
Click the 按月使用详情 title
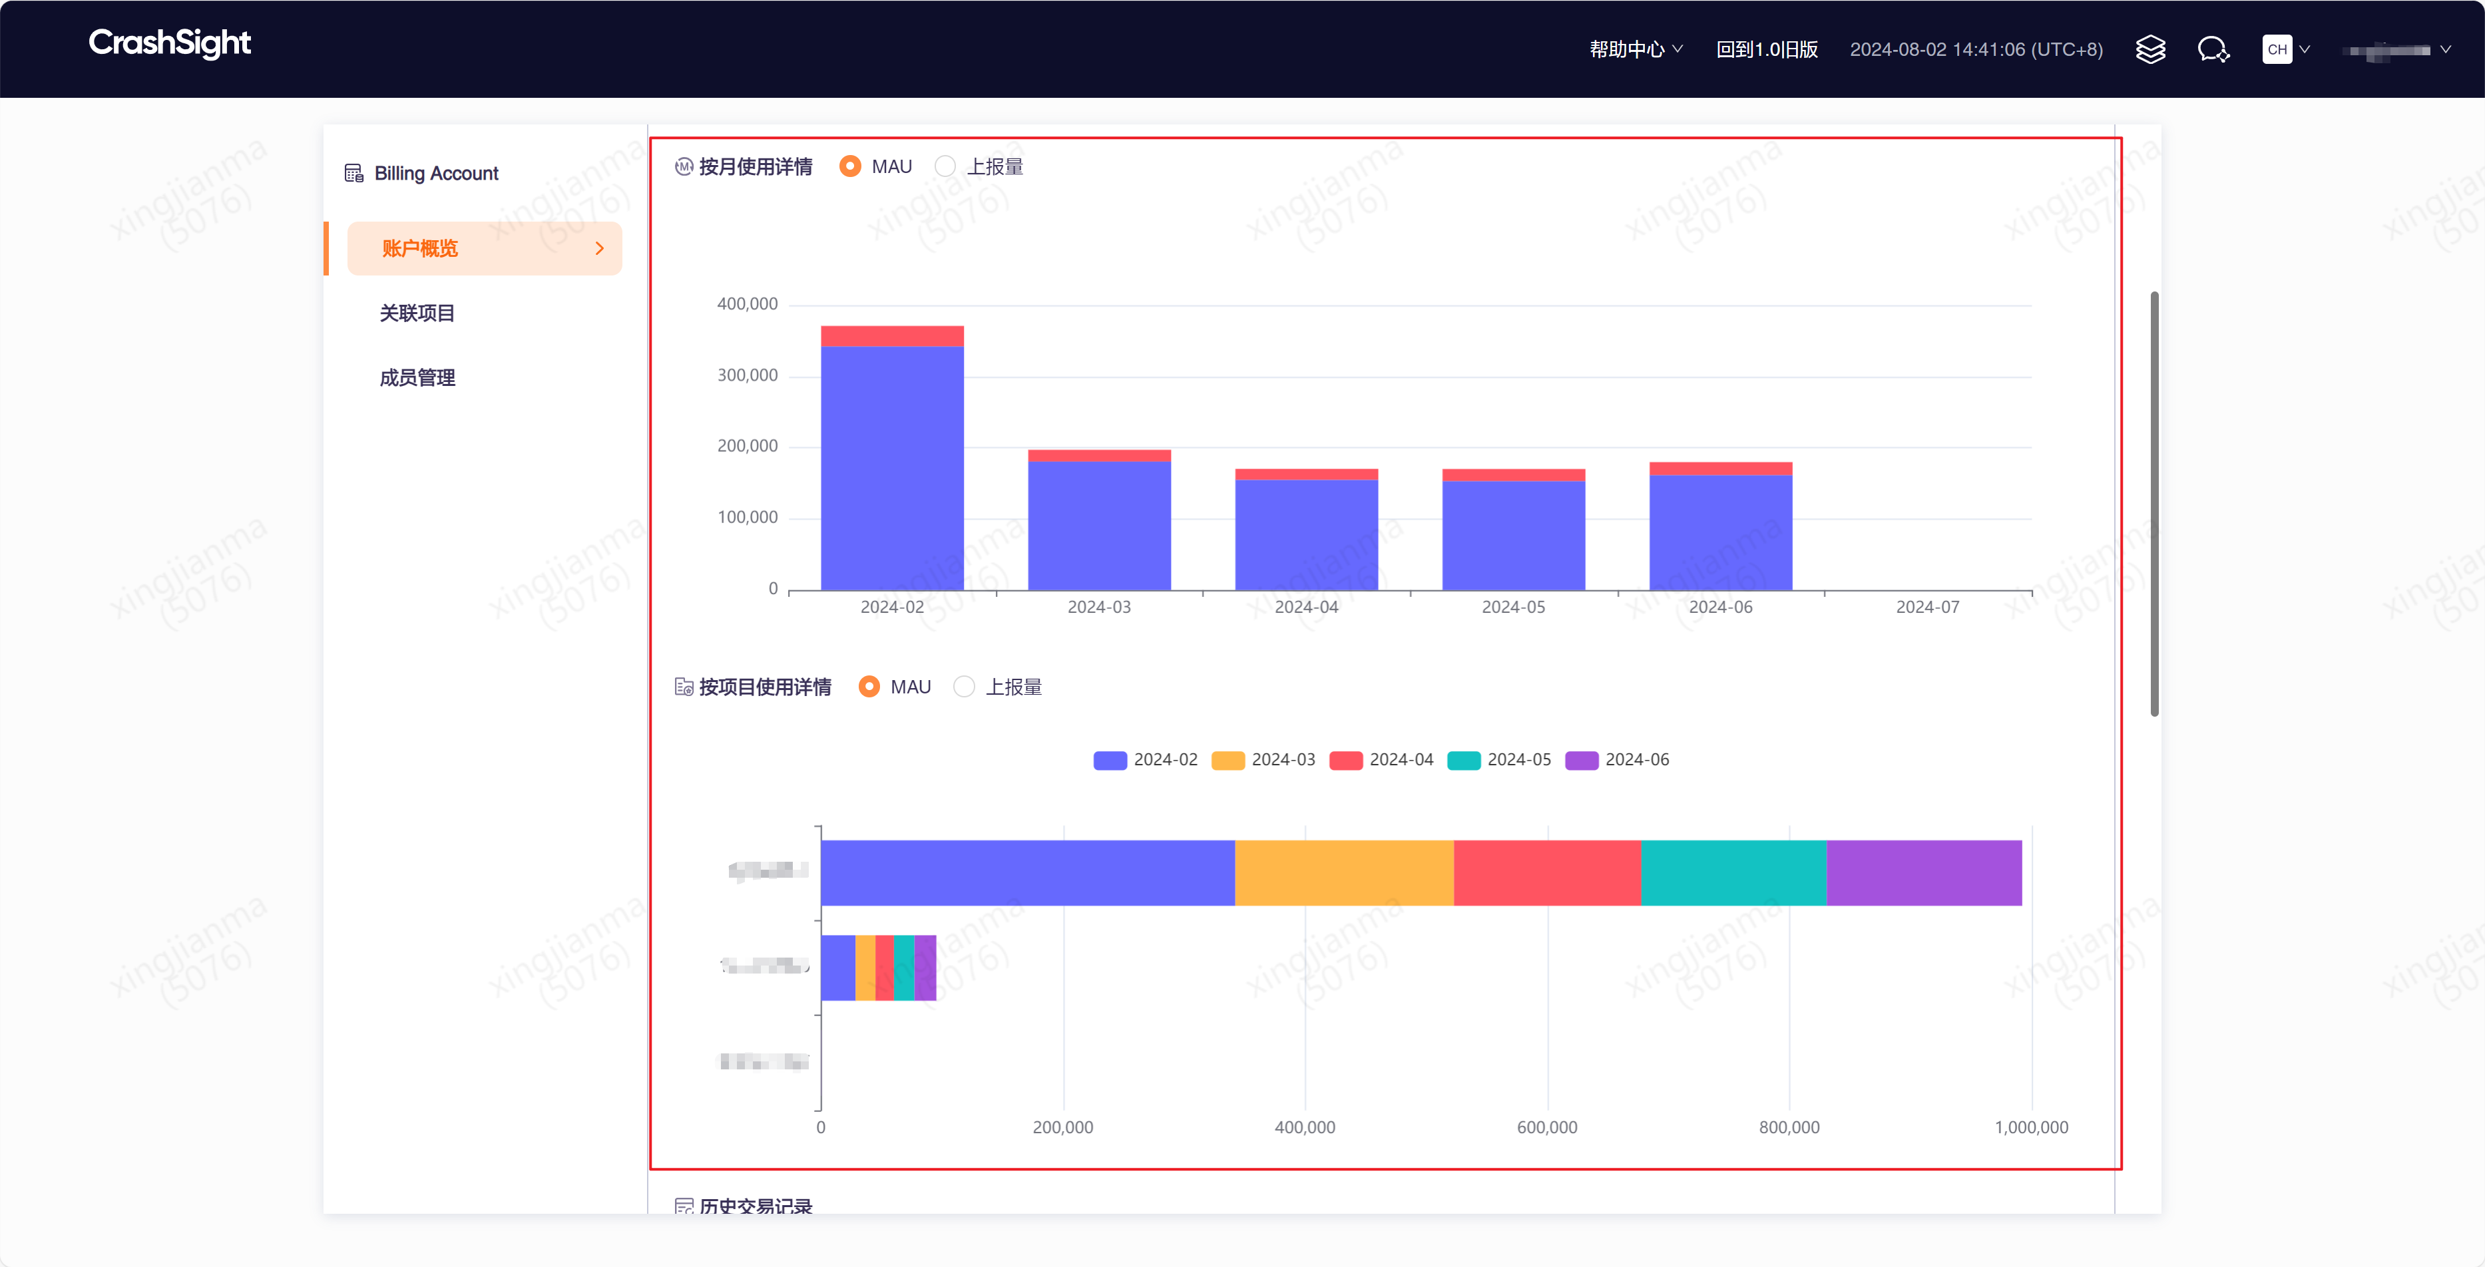coord(756,167)
